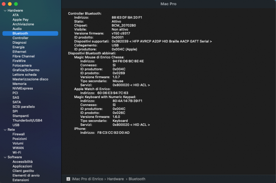This screenshot has width=276, height=183.
Task: Open the Audio hardware entry
Action: point(17,29)
